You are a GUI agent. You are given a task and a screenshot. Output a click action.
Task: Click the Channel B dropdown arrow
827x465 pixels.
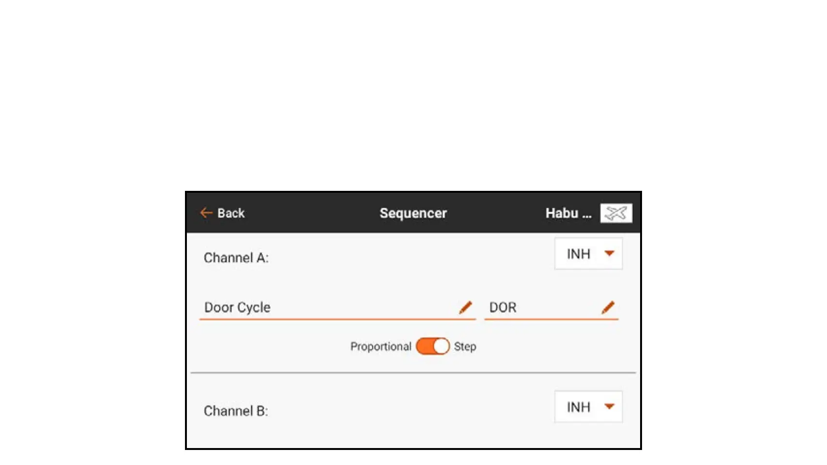pos(609,406)
